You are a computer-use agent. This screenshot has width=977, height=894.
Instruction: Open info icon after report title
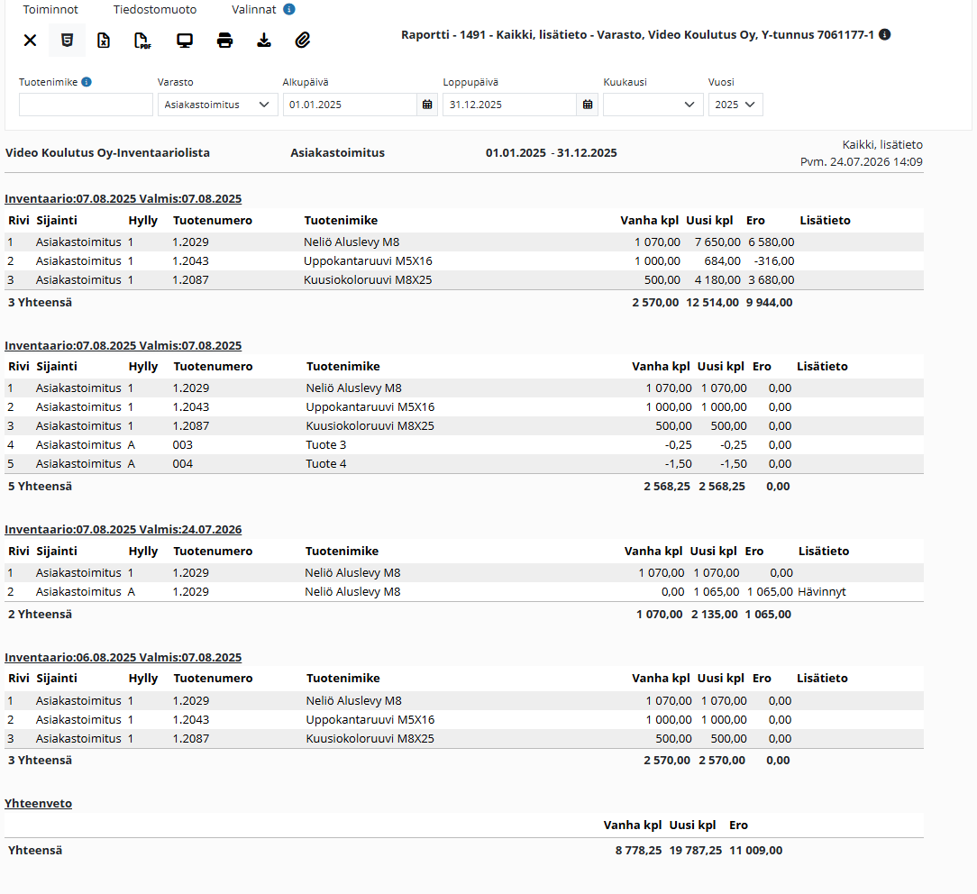[x=884, y=34]
